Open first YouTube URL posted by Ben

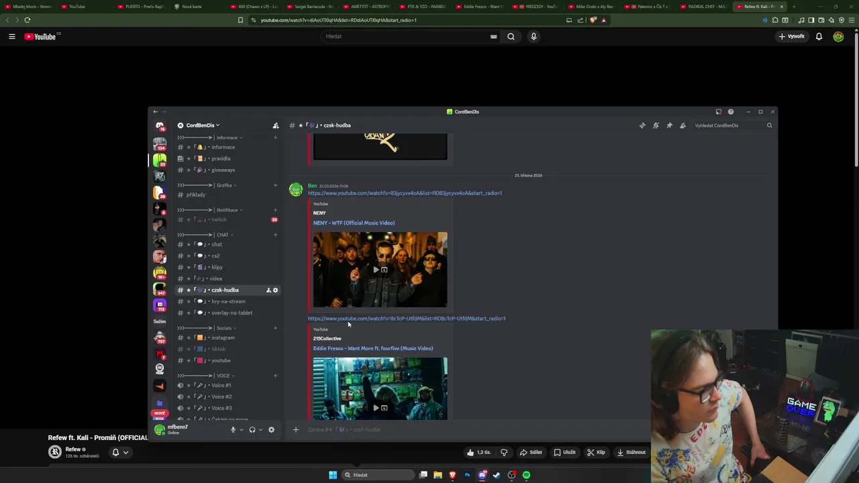[x=405, y=193]
